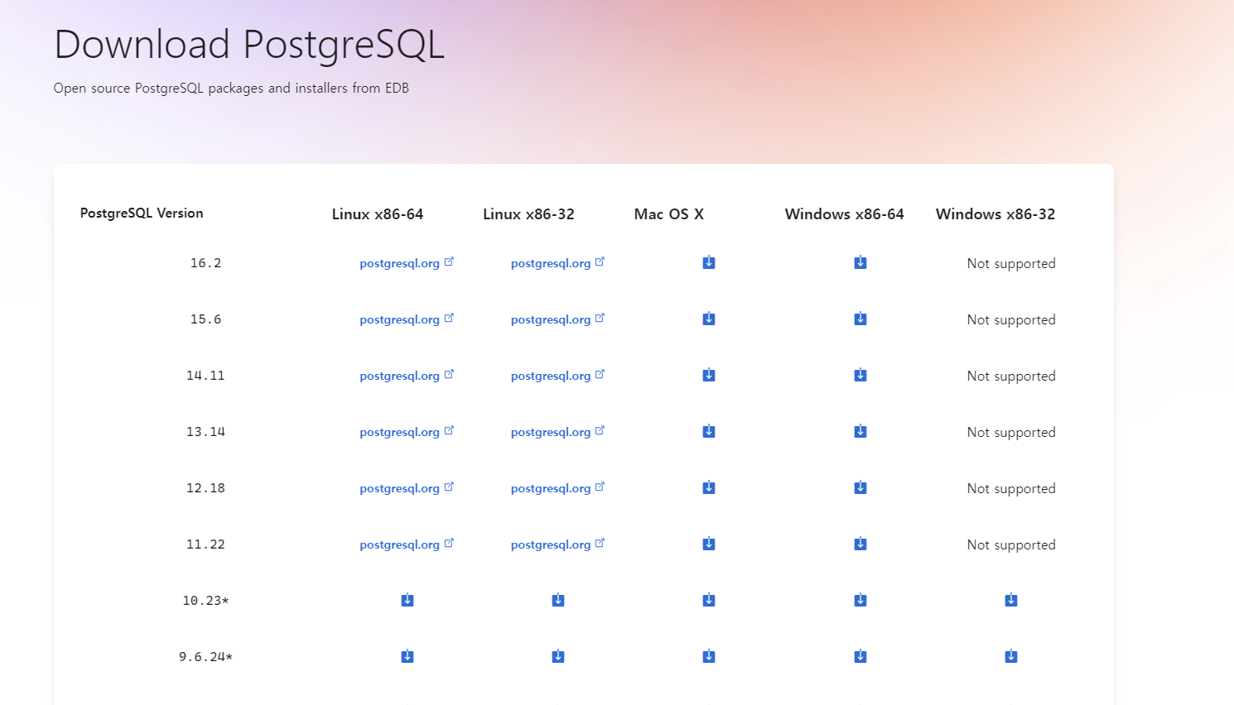This screenshot has height=705, width=1234.
Task: Click the Windows x86-64 column header
Action: [845, 213]
